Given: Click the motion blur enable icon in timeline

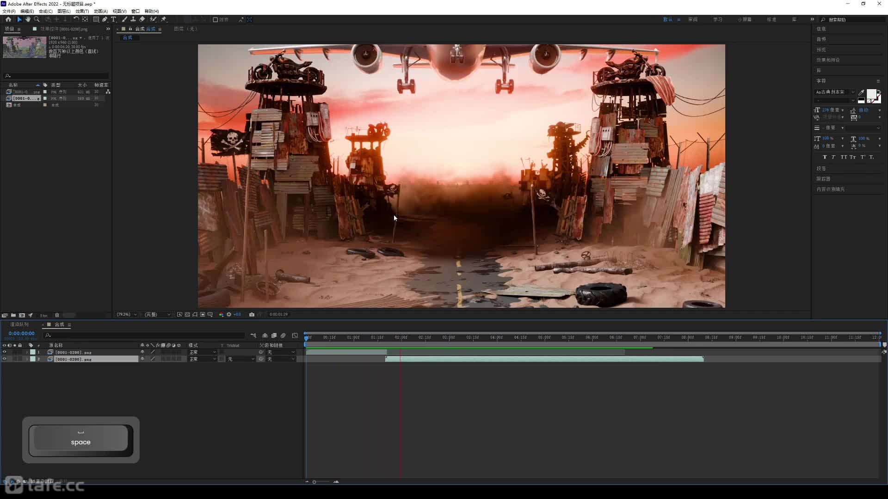Looking at the screenshot, I should coord(283,335).
